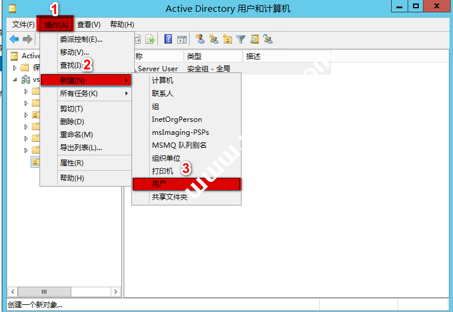
Task: Choose 导出列表(L)... from the menu
Action: [86, 148]
